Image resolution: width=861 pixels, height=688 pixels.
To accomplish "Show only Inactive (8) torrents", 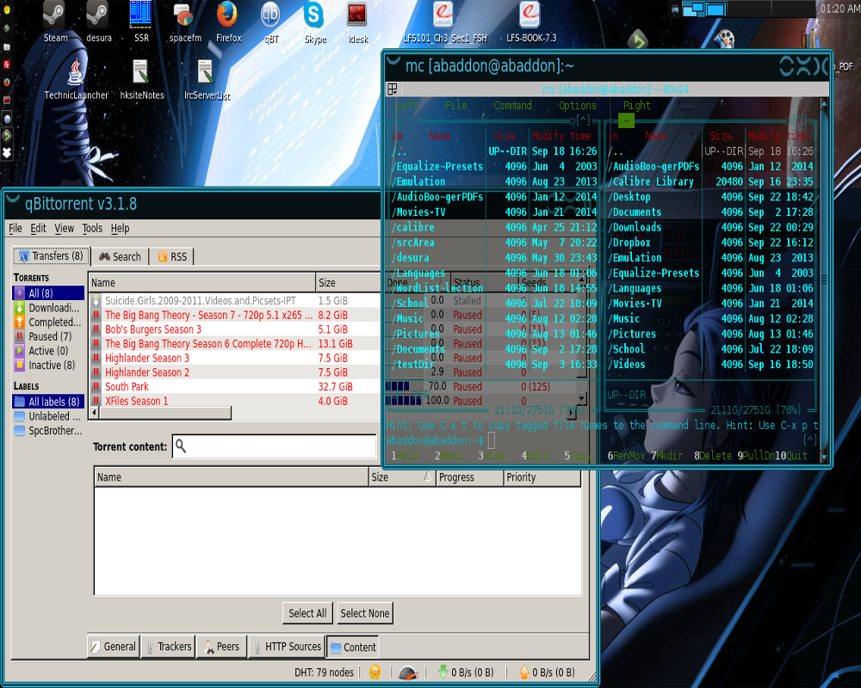I will (49, 365).
